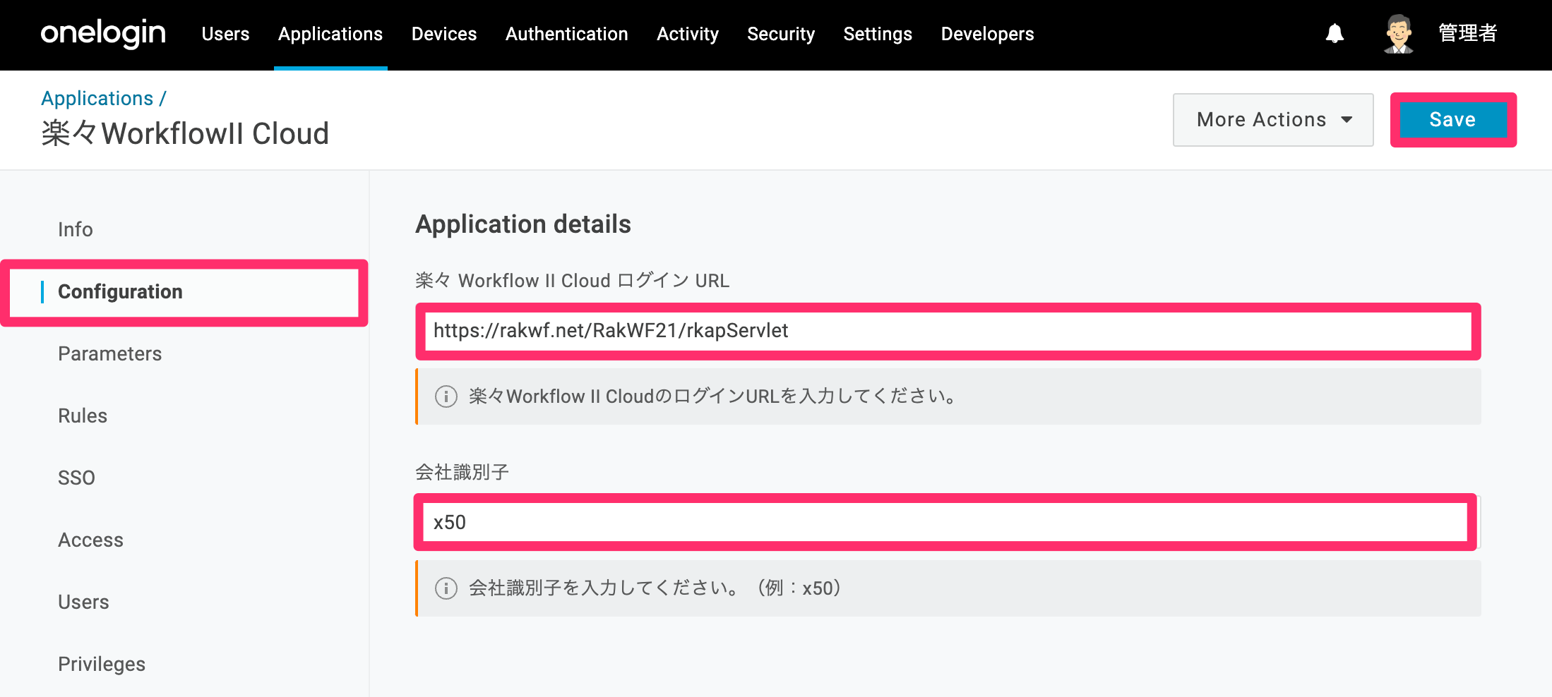Select the Configuration sidebar tab
This screenshot has height=697, width=1552.
(x=185, y=292)
